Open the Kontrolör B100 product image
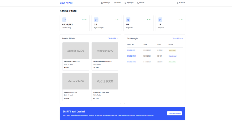232x130 pixels. (105, 51)
